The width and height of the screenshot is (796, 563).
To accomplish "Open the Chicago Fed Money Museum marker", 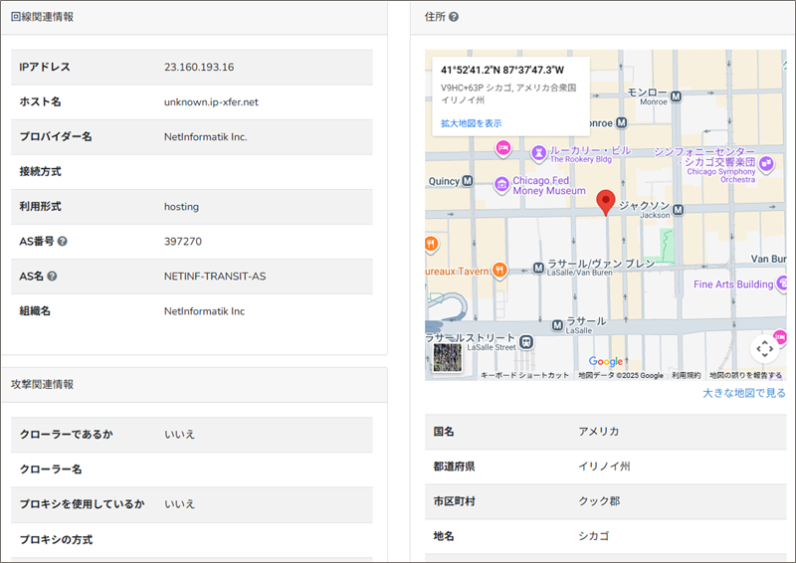I will (500, 183).
